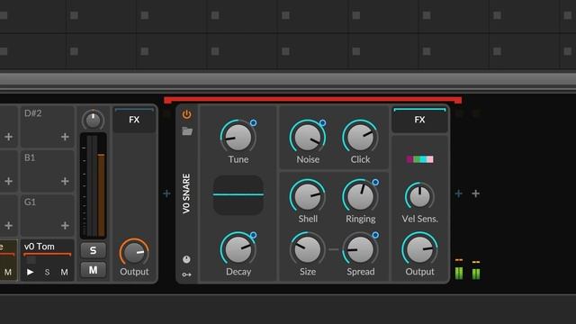The width and height of the screenshot is (576, 324).
Task: Click second plus after Snare device
Action: tap(476, 193)
